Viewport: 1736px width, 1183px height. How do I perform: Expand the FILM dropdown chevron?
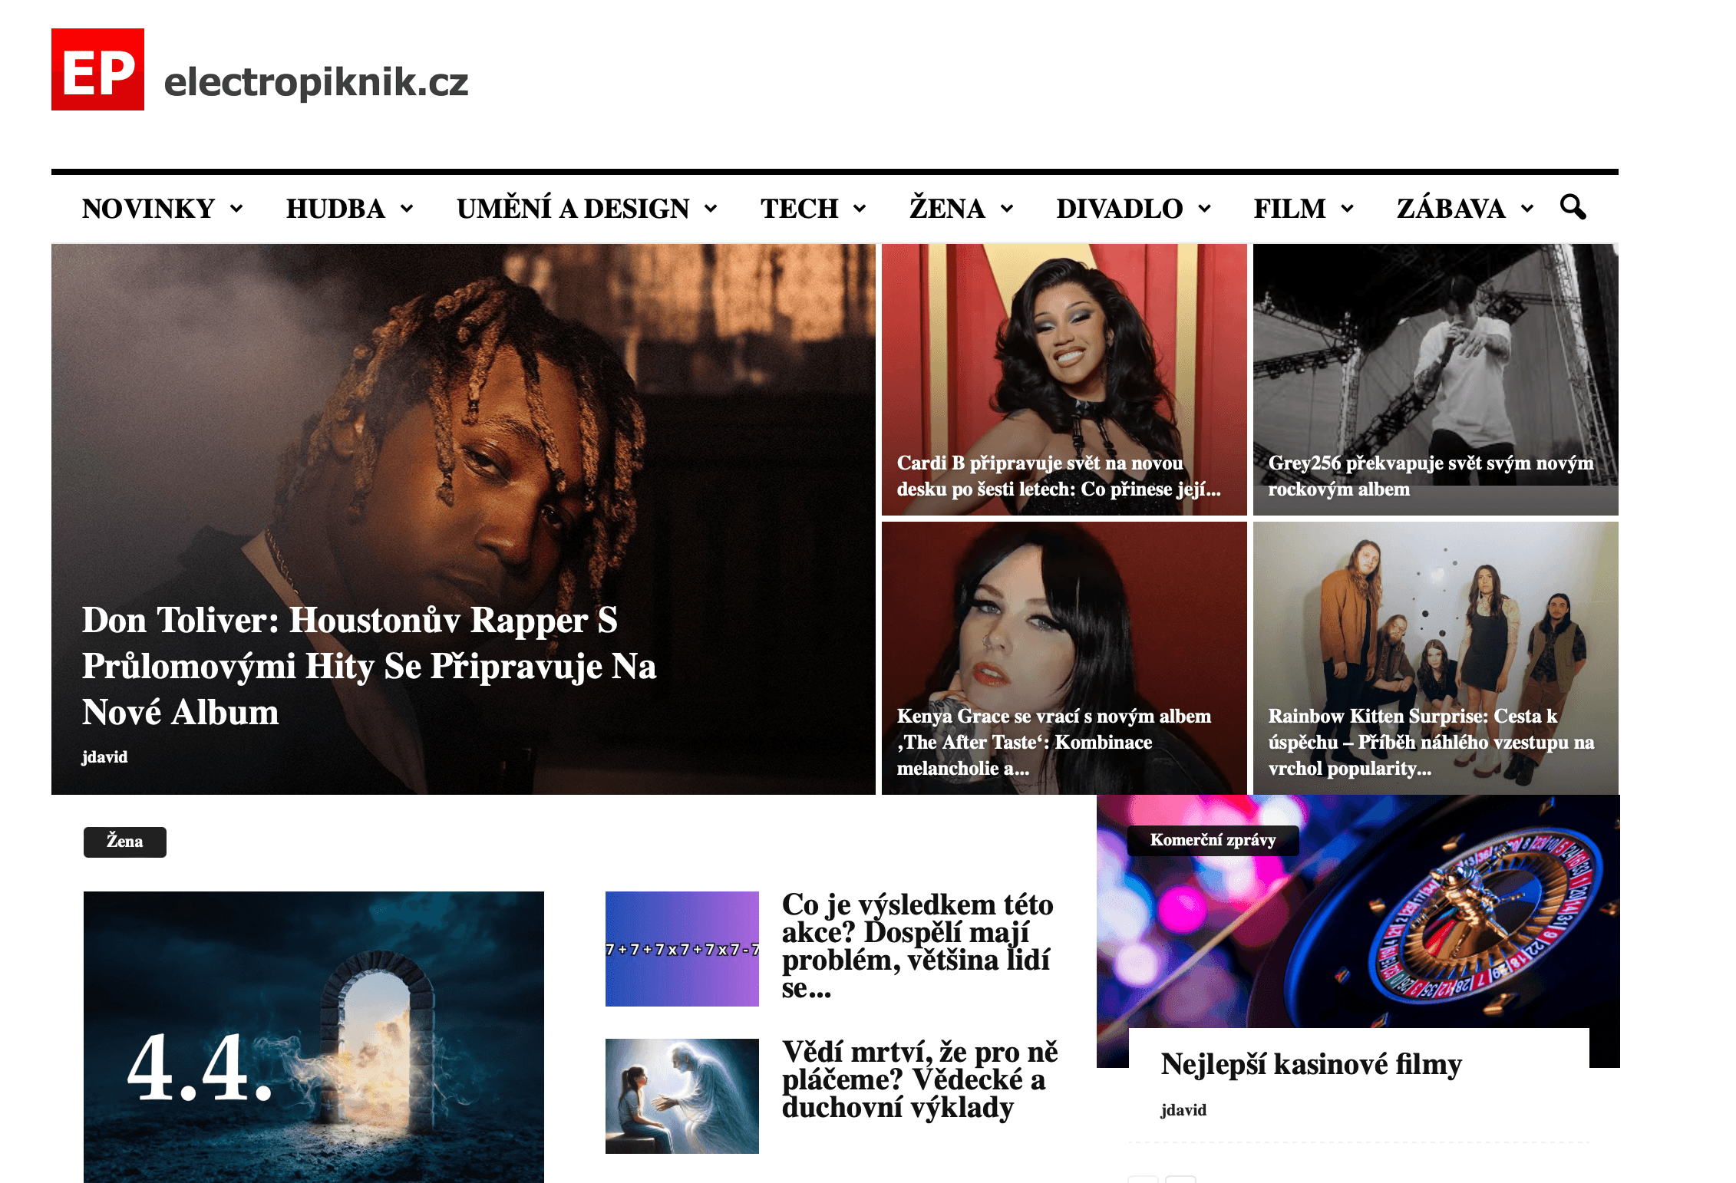(x=1347, y=208)
